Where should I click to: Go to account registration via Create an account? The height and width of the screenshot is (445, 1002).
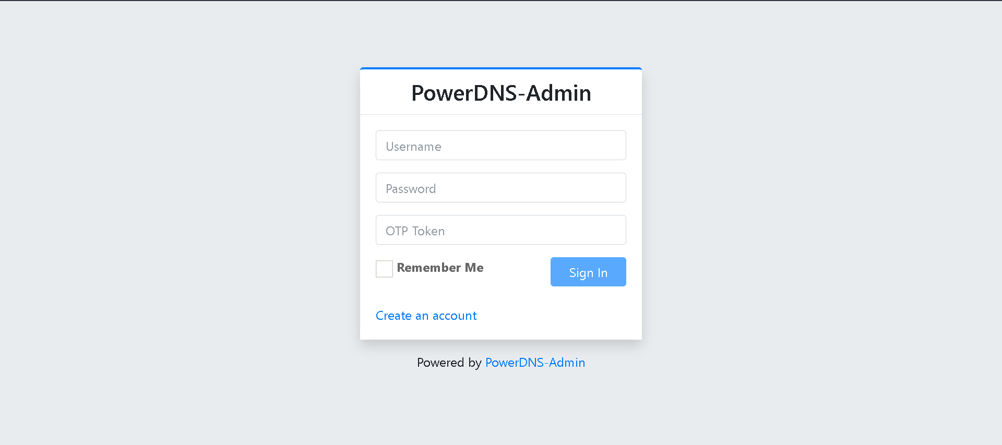[426, 316]
